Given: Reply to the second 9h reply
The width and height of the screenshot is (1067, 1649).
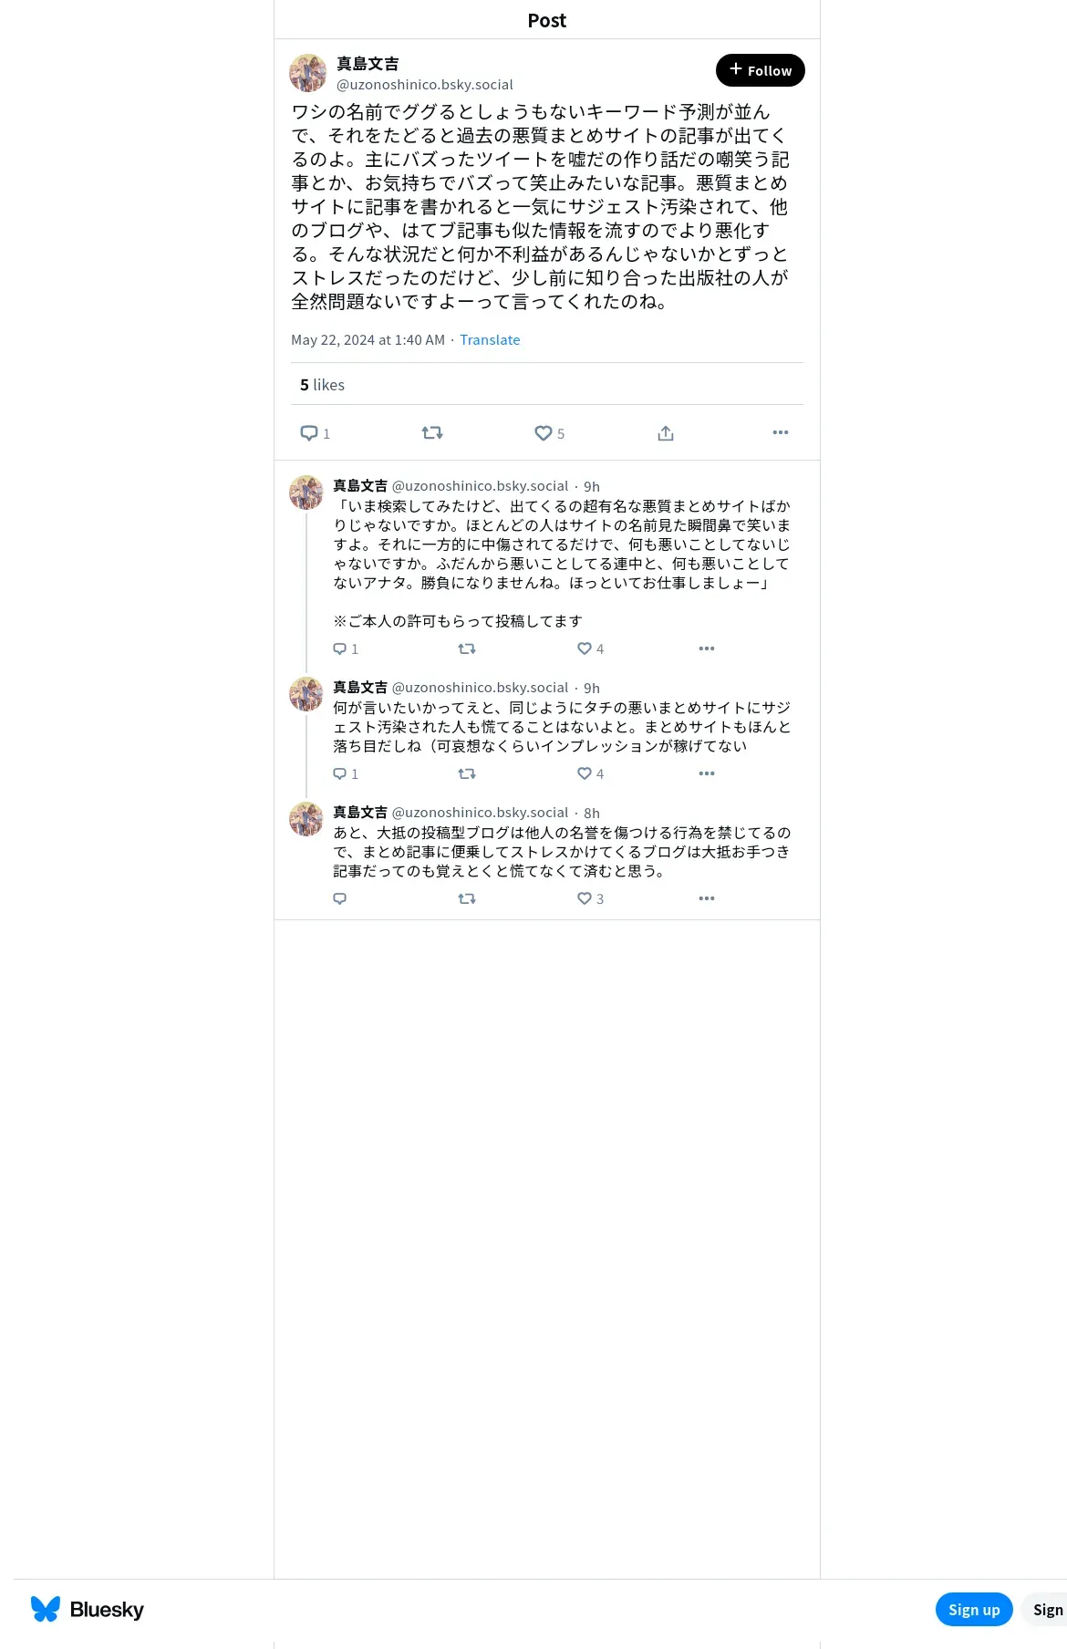Looking at the screenshot, I should (x=340, y=773).
